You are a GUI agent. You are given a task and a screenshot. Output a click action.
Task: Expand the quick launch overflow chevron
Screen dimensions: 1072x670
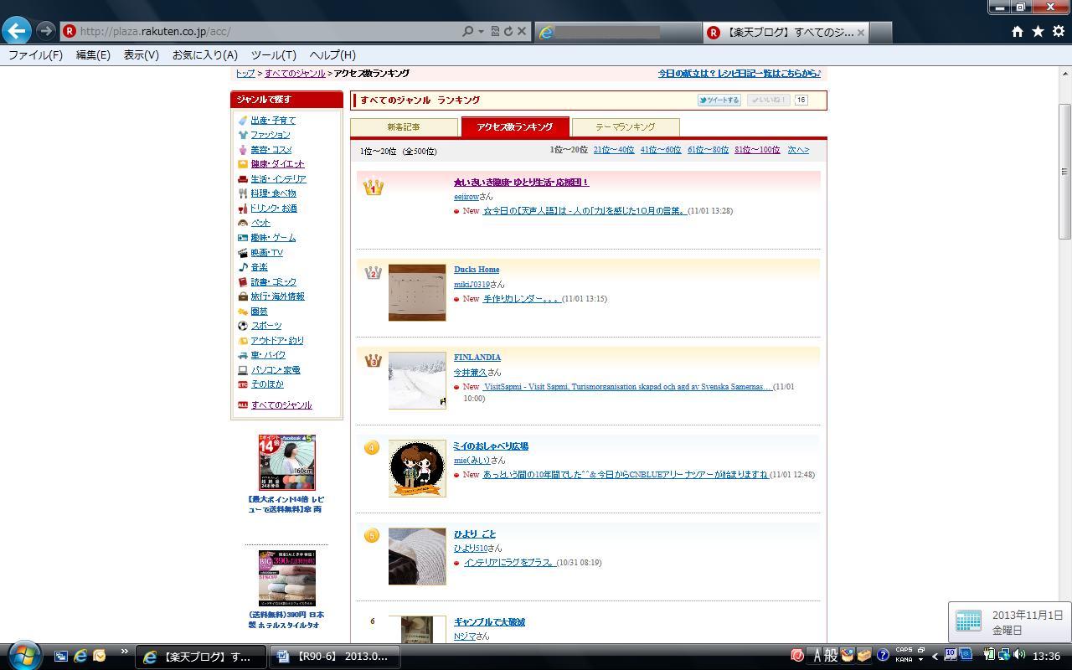coord(125,652)
